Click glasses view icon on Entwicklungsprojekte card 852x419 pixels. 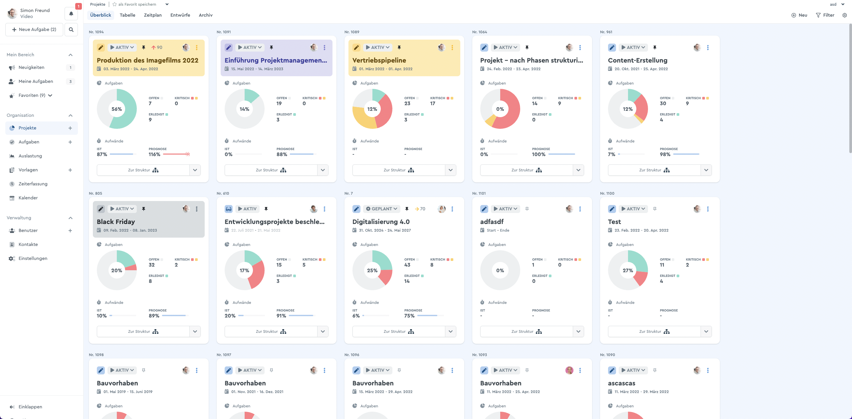pyautogui.click(x=229, y=209)
